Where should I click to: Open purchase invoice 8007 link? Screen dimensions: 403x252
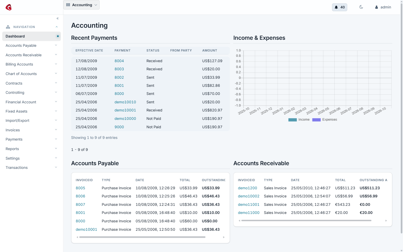click(x=80, y=204)
